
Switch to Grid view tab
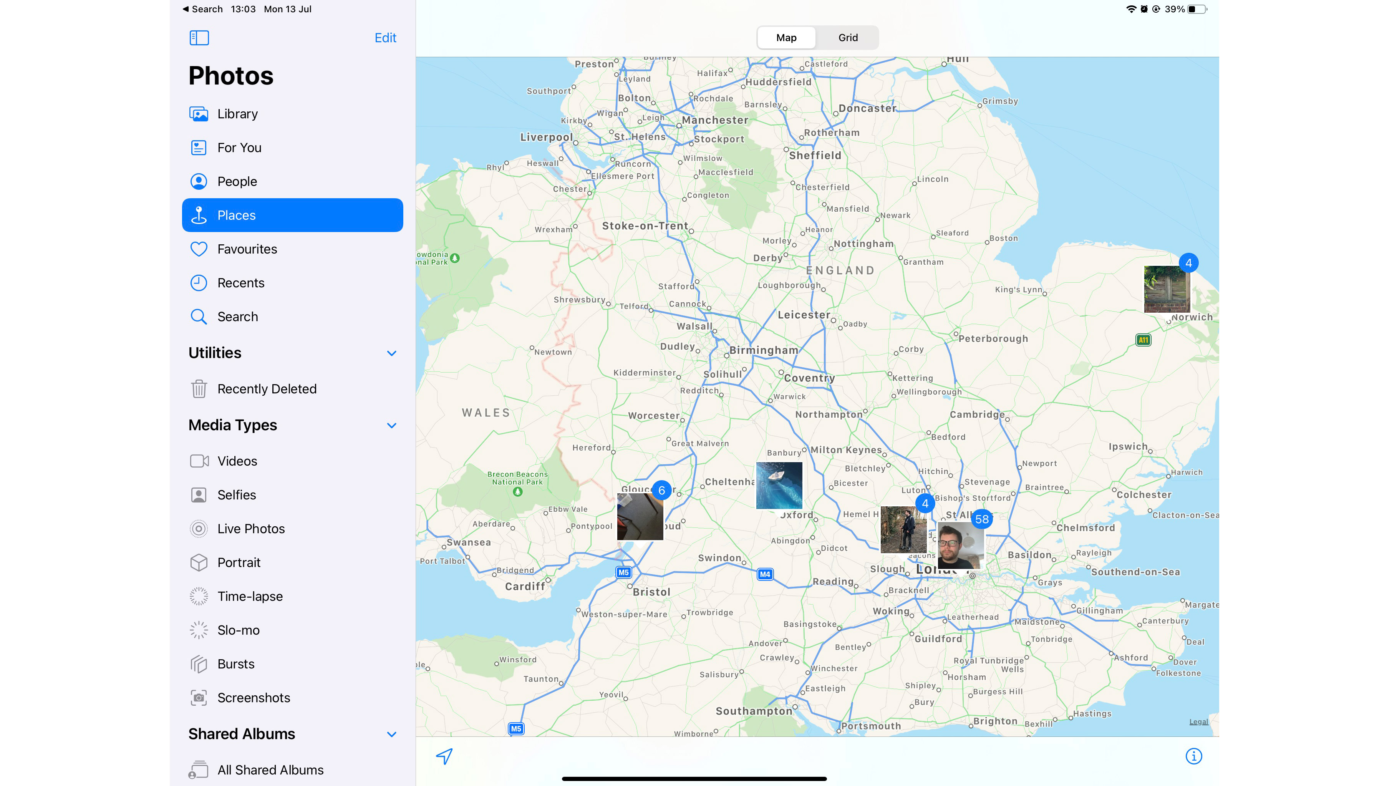click(x=848, y=37)
